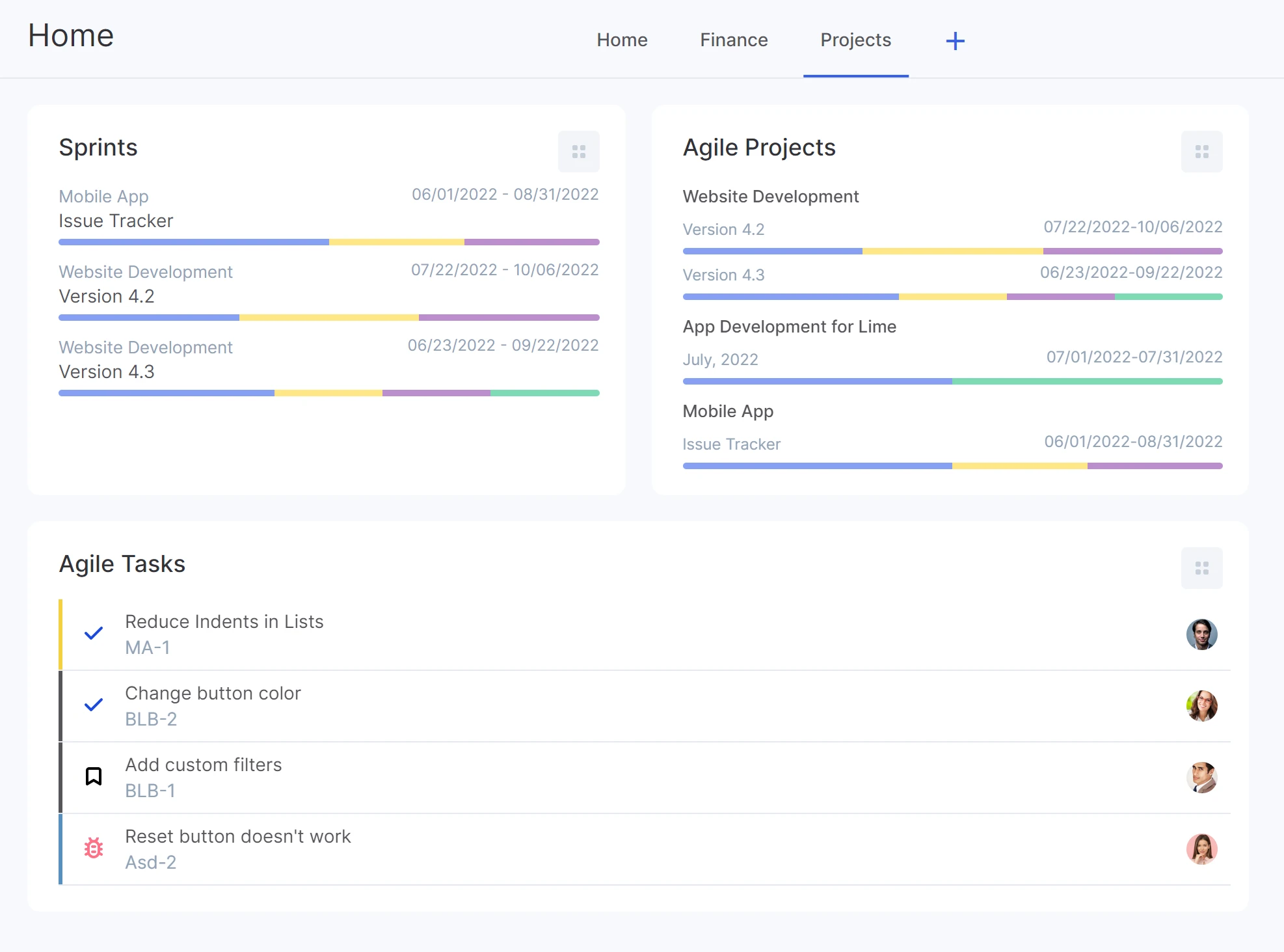
Task: Switch to the Home tab
Action: coord(622,40)
